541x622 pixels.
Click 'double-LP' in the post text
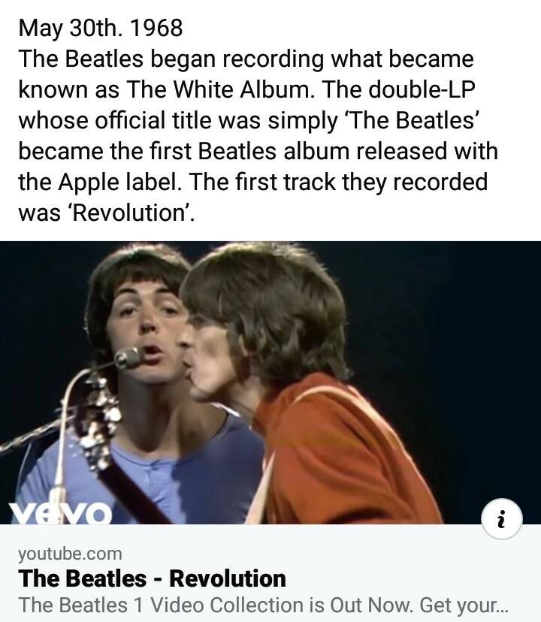(422, 89)
